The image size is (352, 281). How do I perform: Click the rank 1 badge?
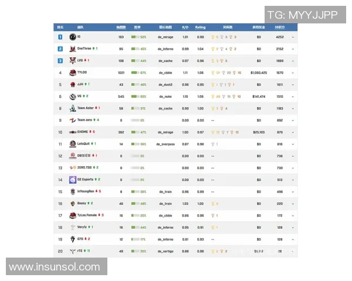60,37
